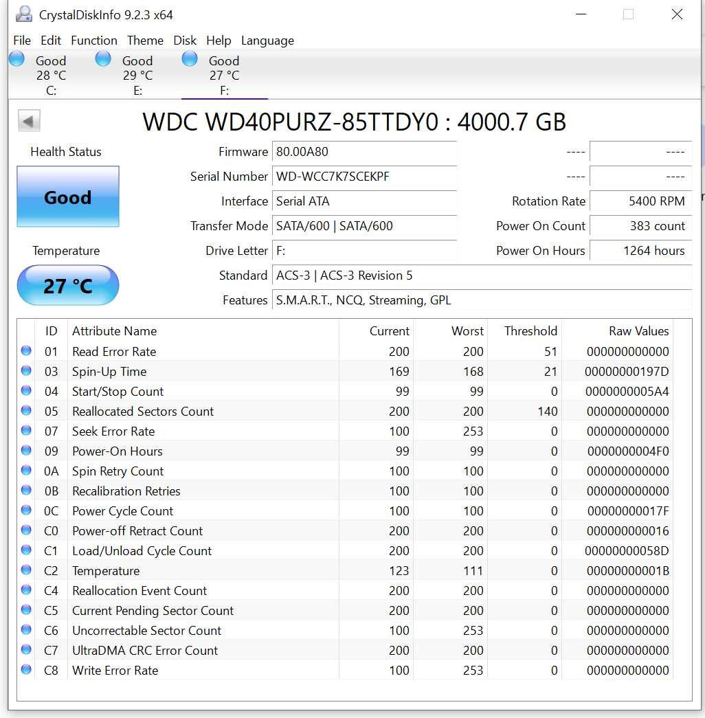
Task: Click the status orb of Read Error Rate
Action: (26, 351)
